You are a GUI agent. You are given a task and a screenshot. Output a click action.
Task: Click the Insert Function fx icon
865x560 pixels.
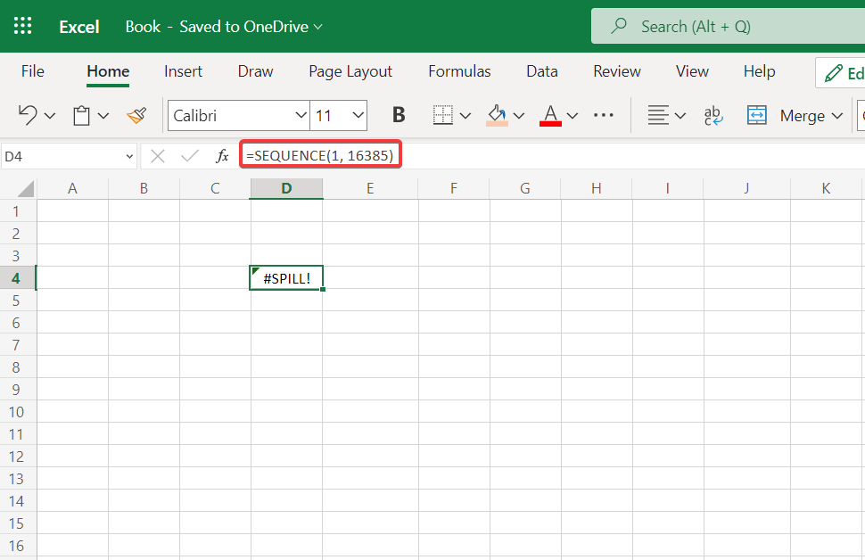[x=222, y=156]
